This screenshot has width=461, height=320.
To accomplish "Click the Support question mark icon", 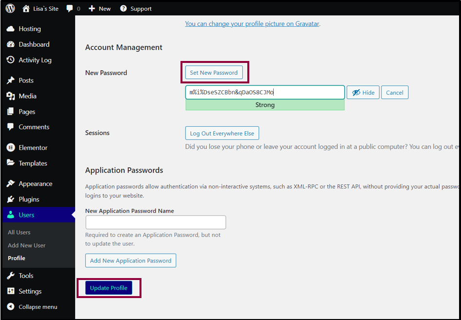I will click(123, 8).
